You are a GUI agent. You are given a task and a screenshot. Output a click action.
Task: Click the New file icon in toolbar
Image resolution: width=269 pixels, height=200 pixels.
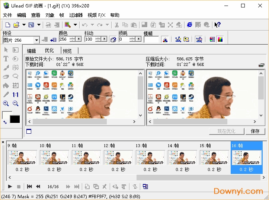coord(7,25)
